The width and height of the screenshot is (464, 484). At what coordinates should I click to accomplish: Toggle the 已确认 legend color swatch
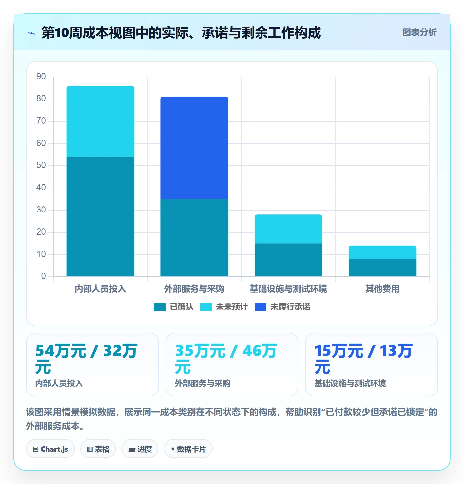point(159,307)
